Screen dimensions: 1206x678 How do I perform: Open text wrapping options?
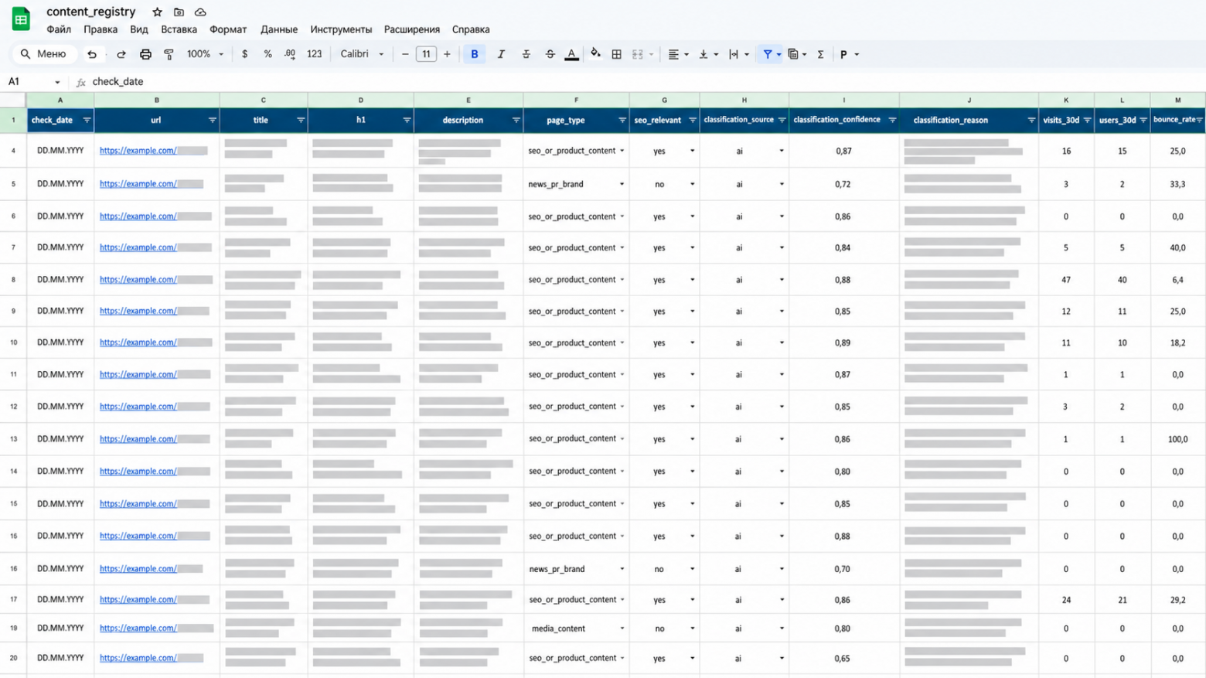click(x=738, y=54)
